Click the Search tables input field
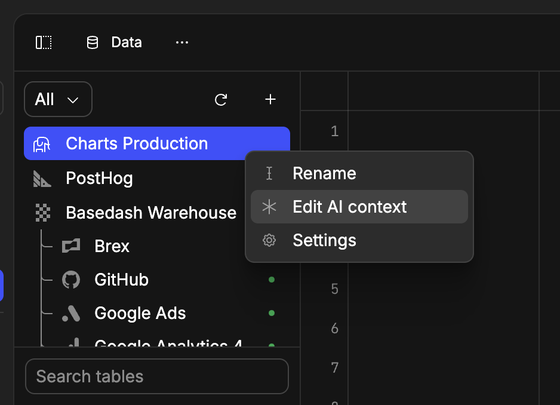This screenshot has height=405, width=560. pos(156,376)
